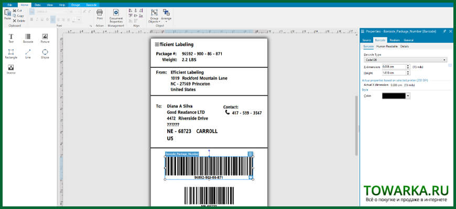Select the Text object tool
The width and height of the screenshot is (456, 209).
click(11, 38)
